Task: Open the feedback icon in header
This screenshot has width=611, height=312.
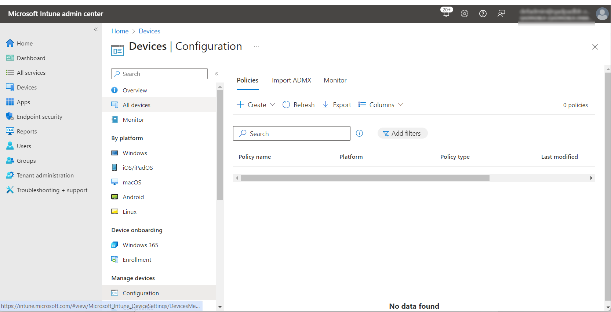Action: [501, 14]
